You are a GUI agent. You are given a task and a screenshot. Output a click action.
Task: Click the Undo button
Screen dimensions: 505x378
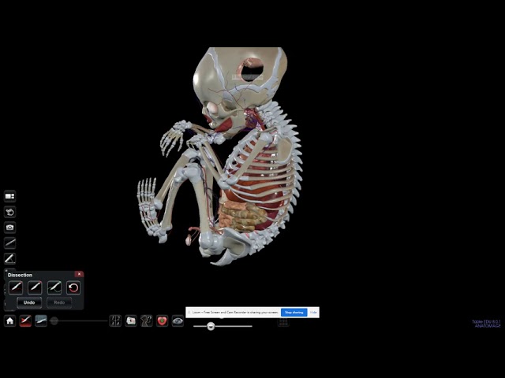coord(29,302)
